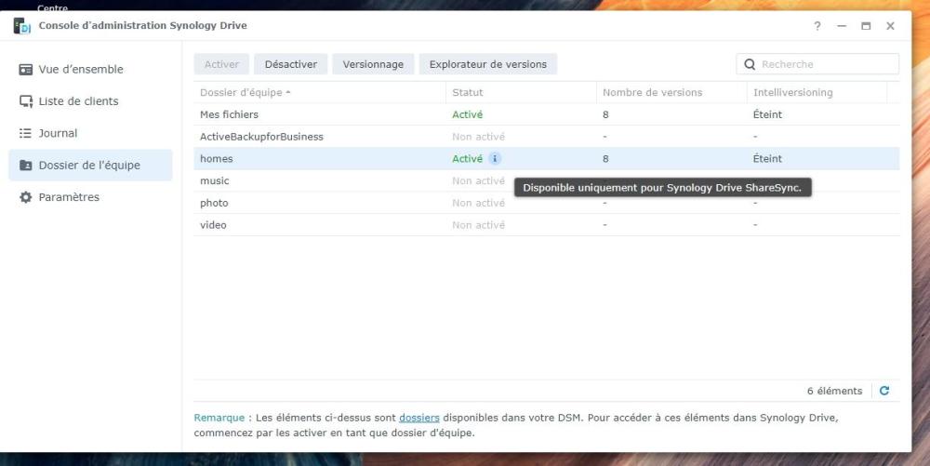930x466 pixels.
Task: Click Non activé status of video
Action: (x=479, y=225)
